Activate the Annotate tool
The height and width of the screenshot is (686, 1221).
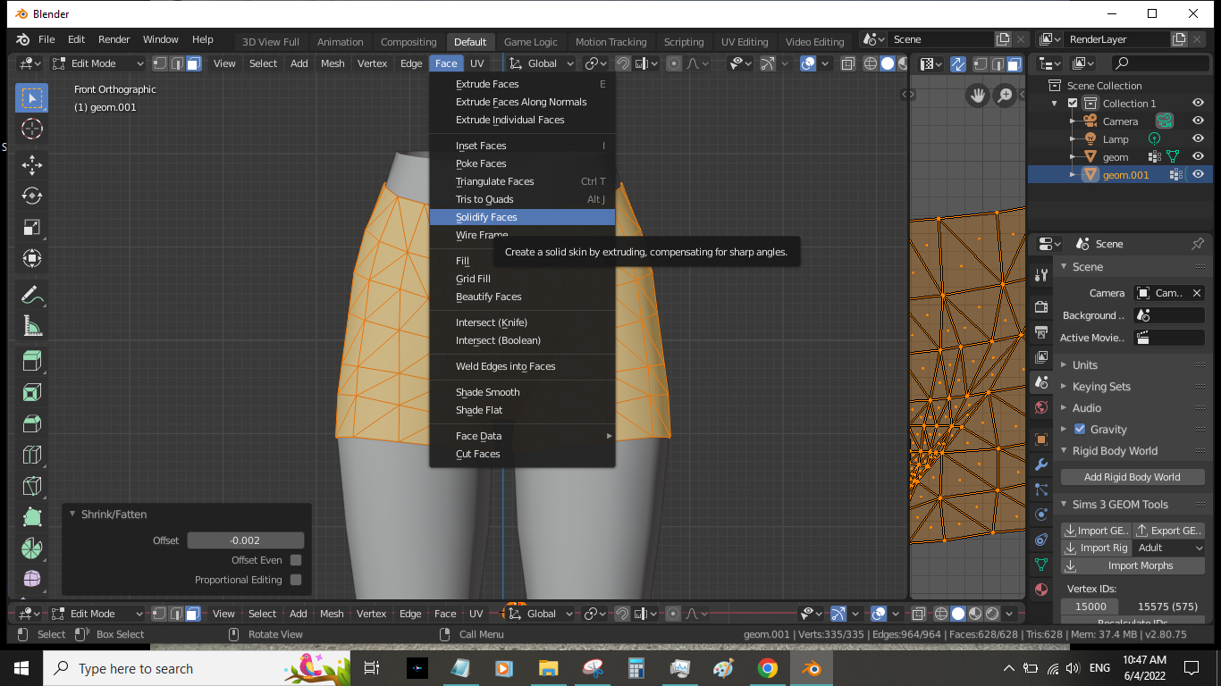tap(32, 294)
